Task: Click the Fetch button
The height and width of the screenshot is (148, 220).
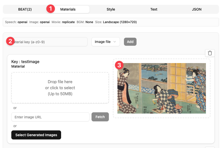Action: point(100,117)
